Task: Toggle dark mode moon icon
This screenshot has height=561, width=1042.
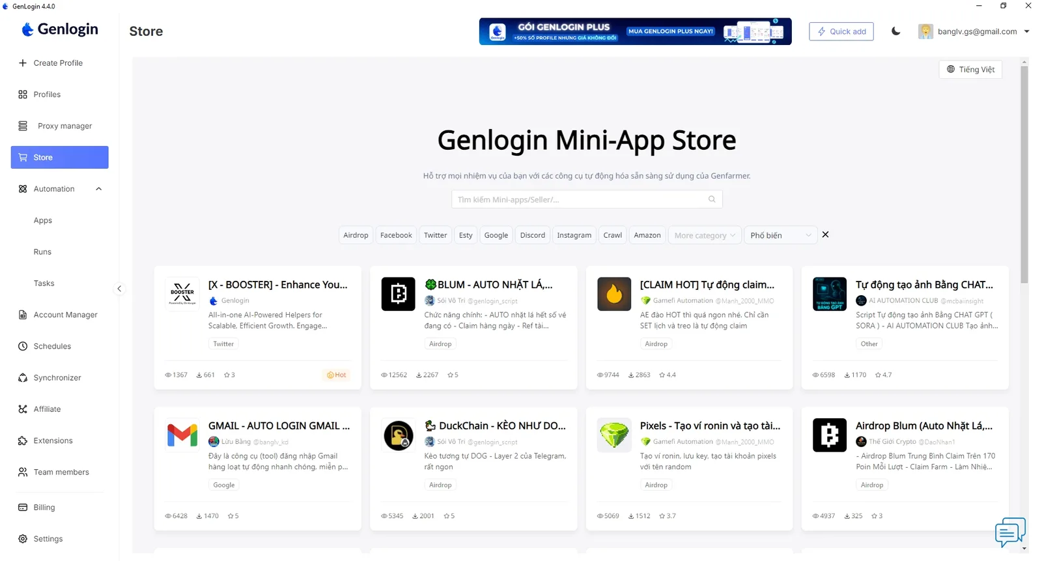Action: [x=896, y=31]
